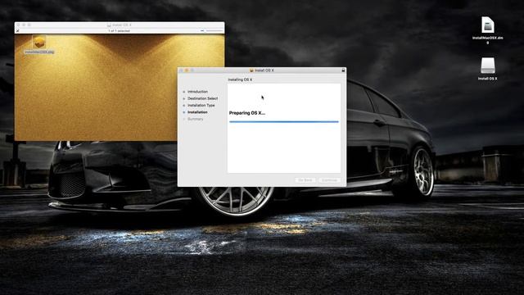Select the Introduction step in installer sidebar

pyautogui.click(x=197, y=92)
